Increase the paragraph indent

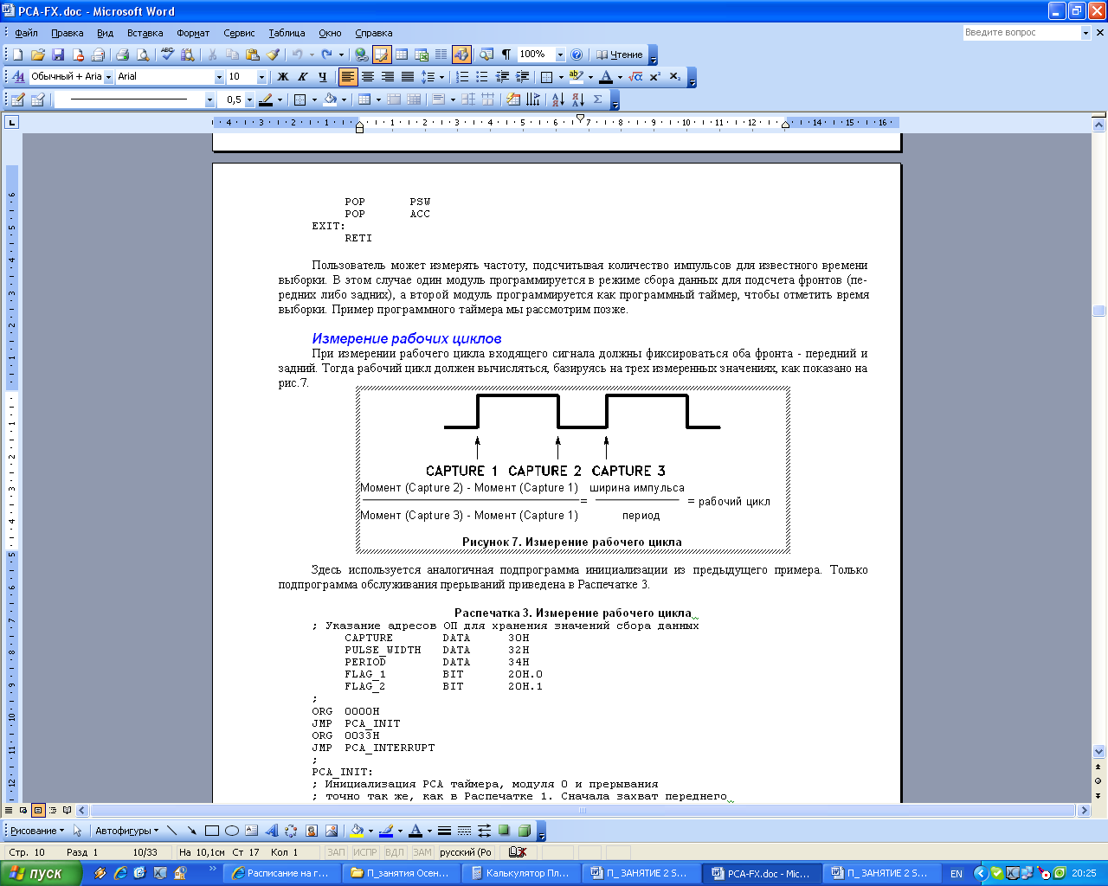522,77
